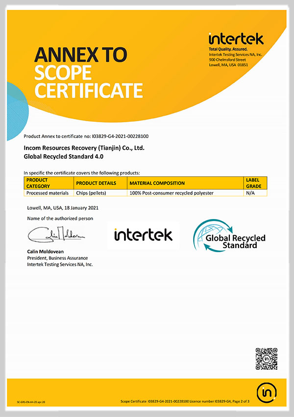Screen dimensions: 294x417
Task: Click 'Intertek Testing Services NA, Inc.' under signature
Action: [x=60, y=265]
